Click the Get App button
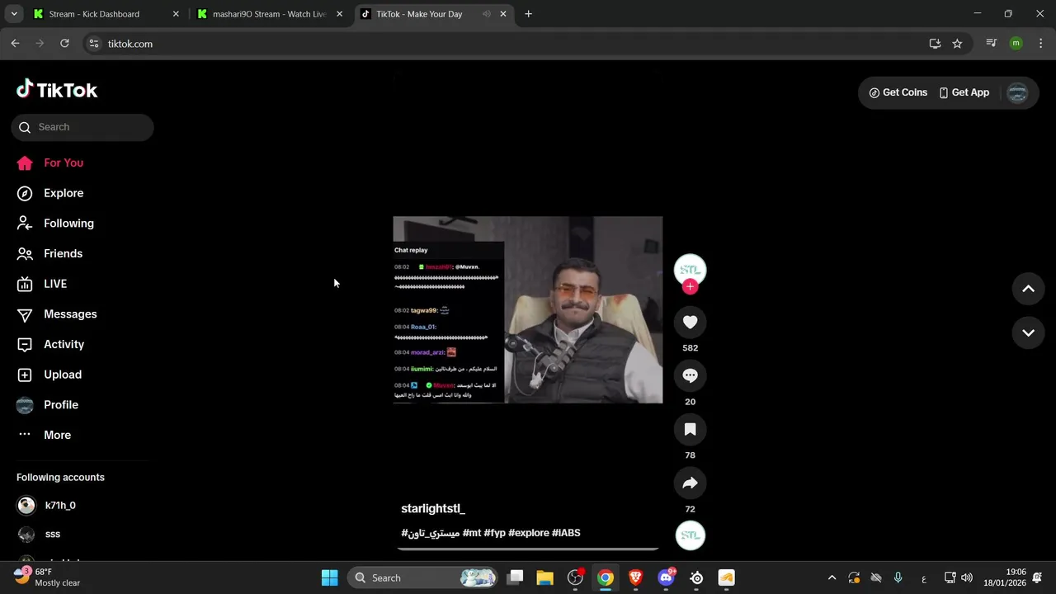Screen dimensions: 1056x594 point(964,92)
